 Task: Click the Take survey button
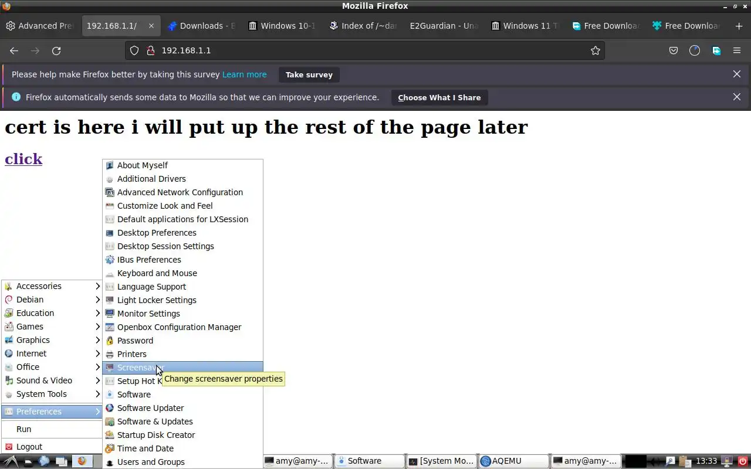pos(309,74)
